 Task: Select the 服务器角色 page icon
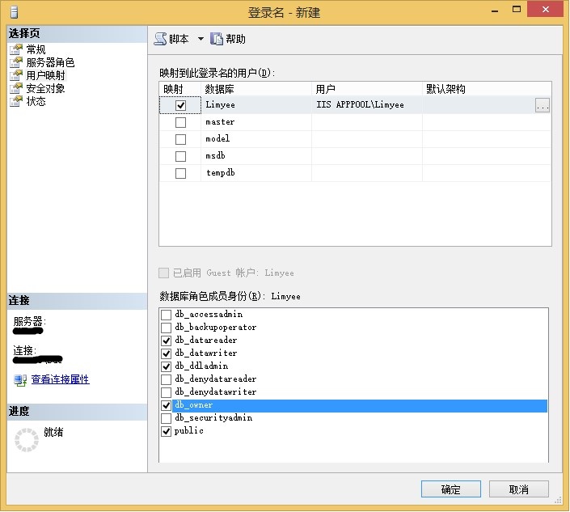16,63
